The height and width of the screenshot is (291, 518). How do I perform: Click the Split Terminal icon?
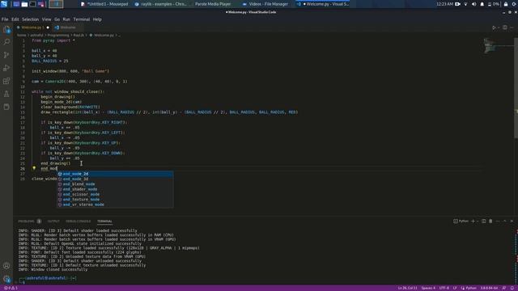click(x=484, y=221)
